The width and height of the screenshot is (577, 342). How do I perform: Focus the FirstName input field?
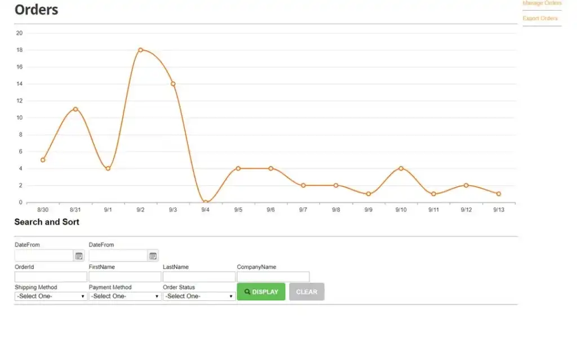click(125, 277)
